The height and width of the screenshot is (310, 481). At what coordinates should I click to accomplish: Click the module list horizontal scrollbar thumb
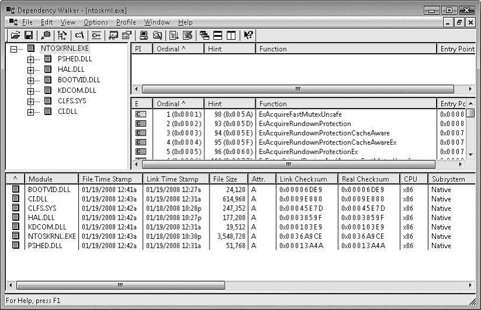(x=120, y=285)
